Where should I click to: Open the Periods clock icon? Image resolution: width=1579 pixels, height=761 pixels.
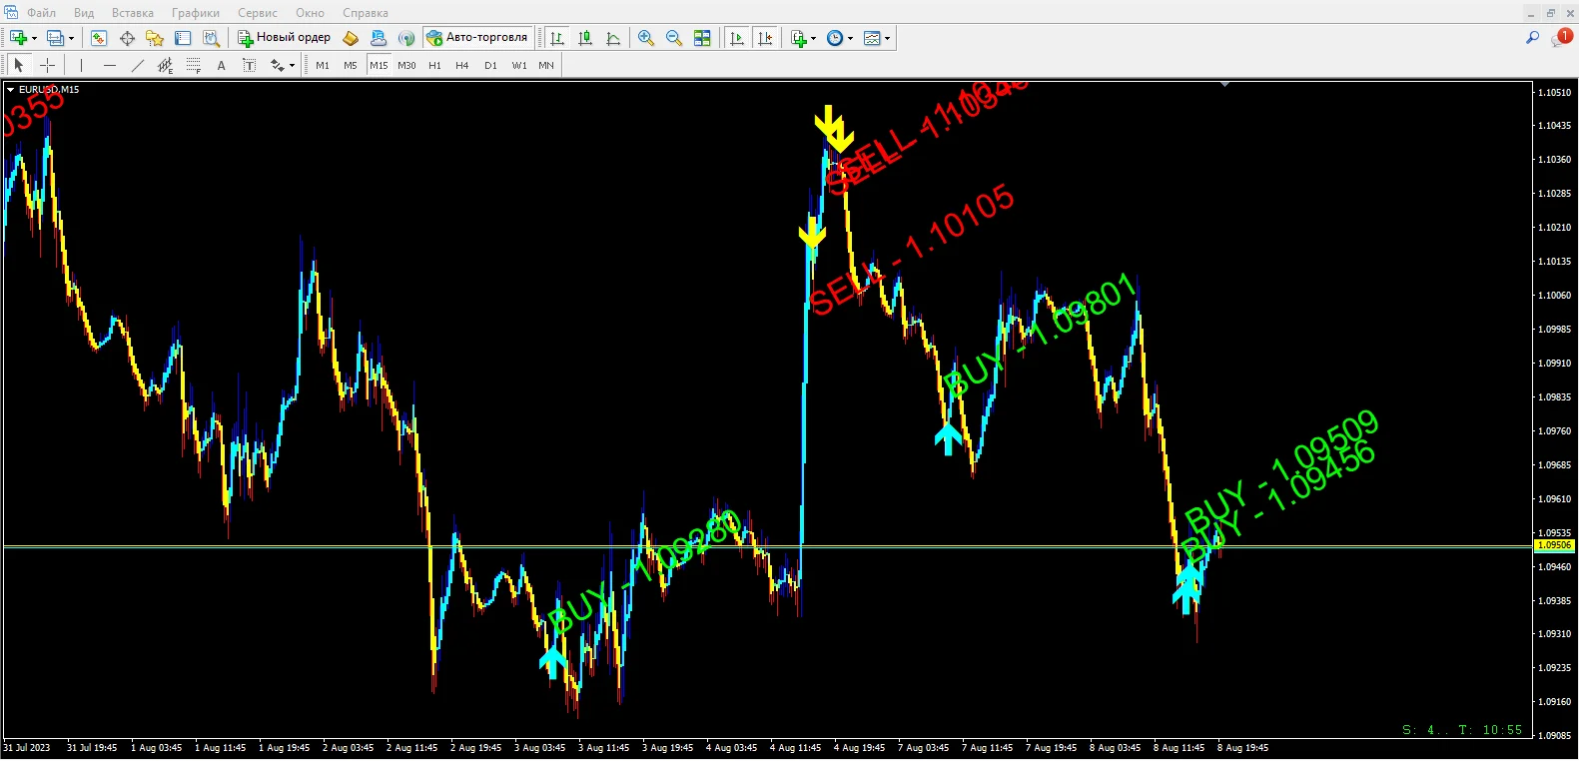(835, 38)
